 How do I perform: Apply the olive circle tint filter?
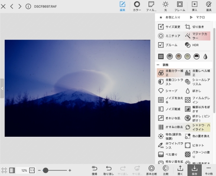click(x=187, y=57)
